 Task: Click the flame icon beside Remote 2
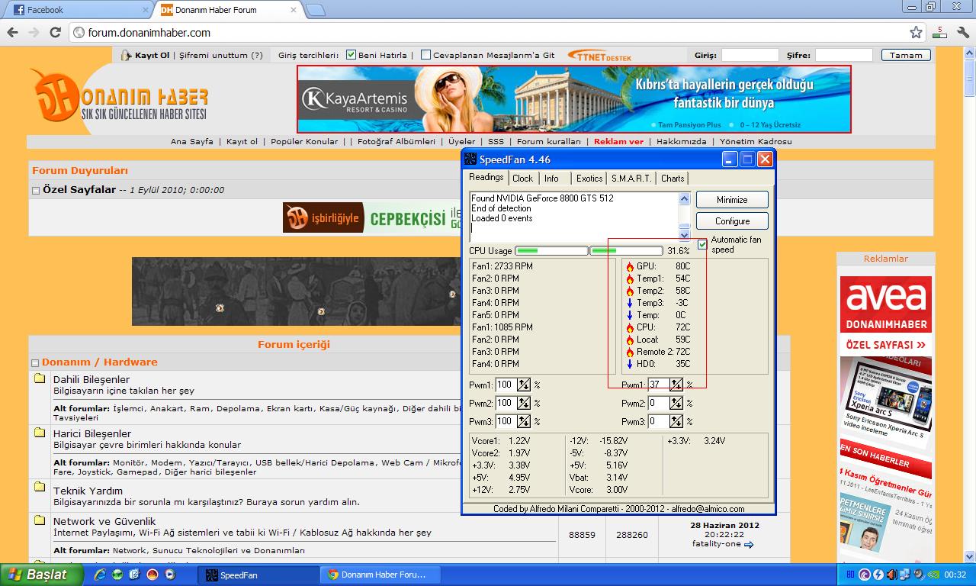(x=630, y=352)
